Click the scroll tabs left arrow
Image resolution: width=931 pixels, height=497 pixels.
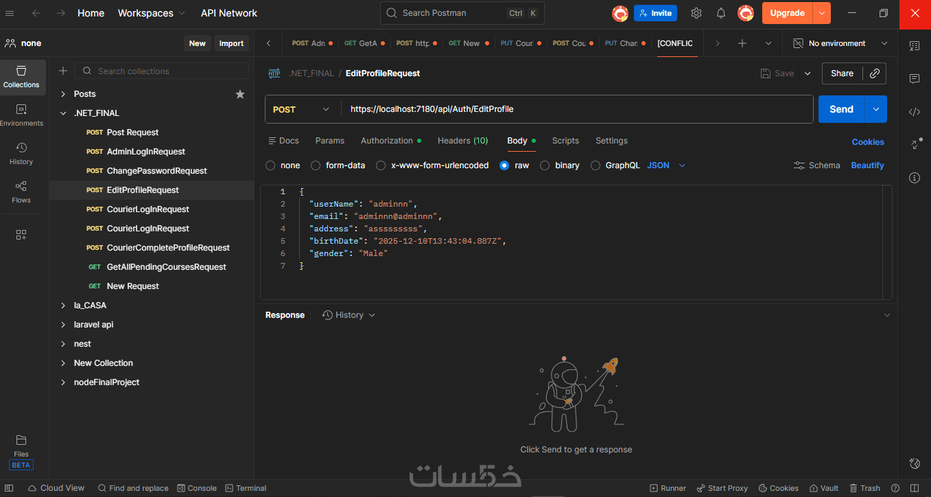269,43
